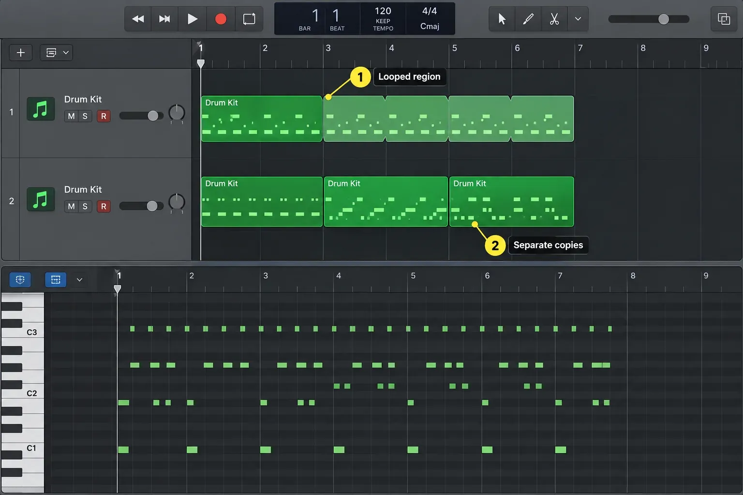Click the BAR position value
The width and height of the screenshot is (743, 495).
[315, 16]
